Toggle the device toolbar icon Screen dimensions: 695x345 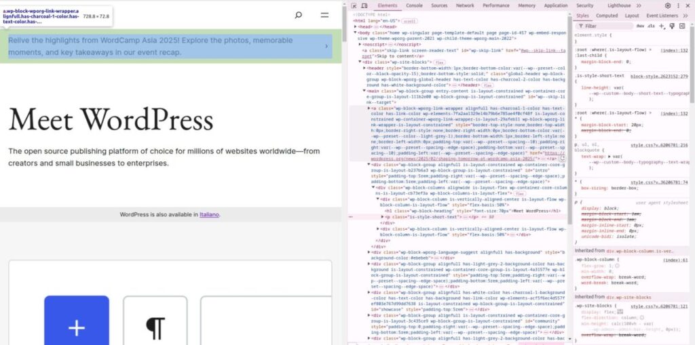pyautogui.click(x=364, y=5)
